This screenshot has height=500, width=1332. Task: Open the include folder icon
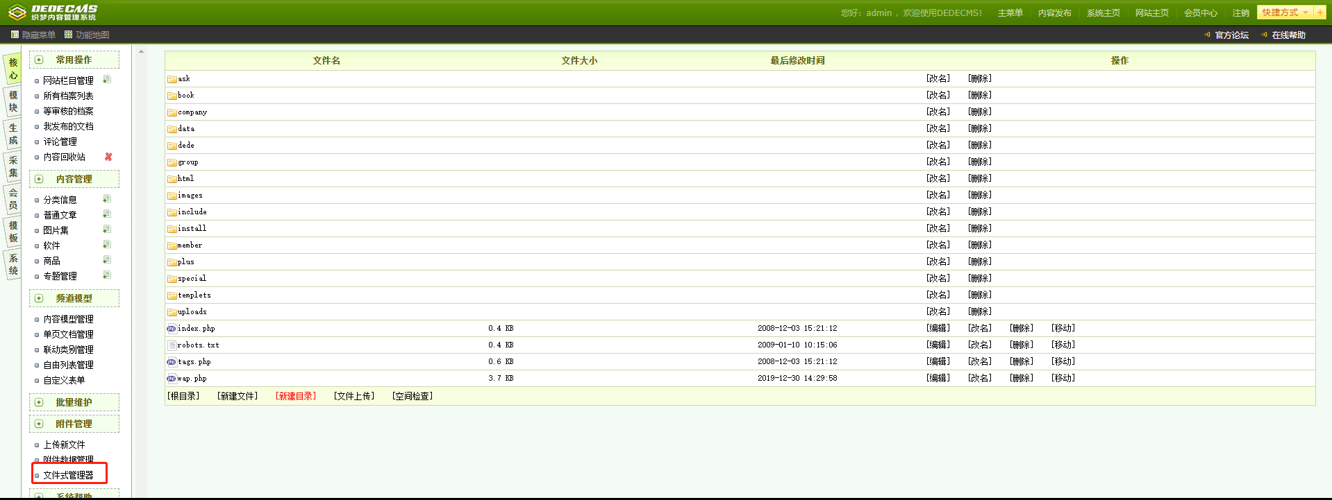coord(172,212)
